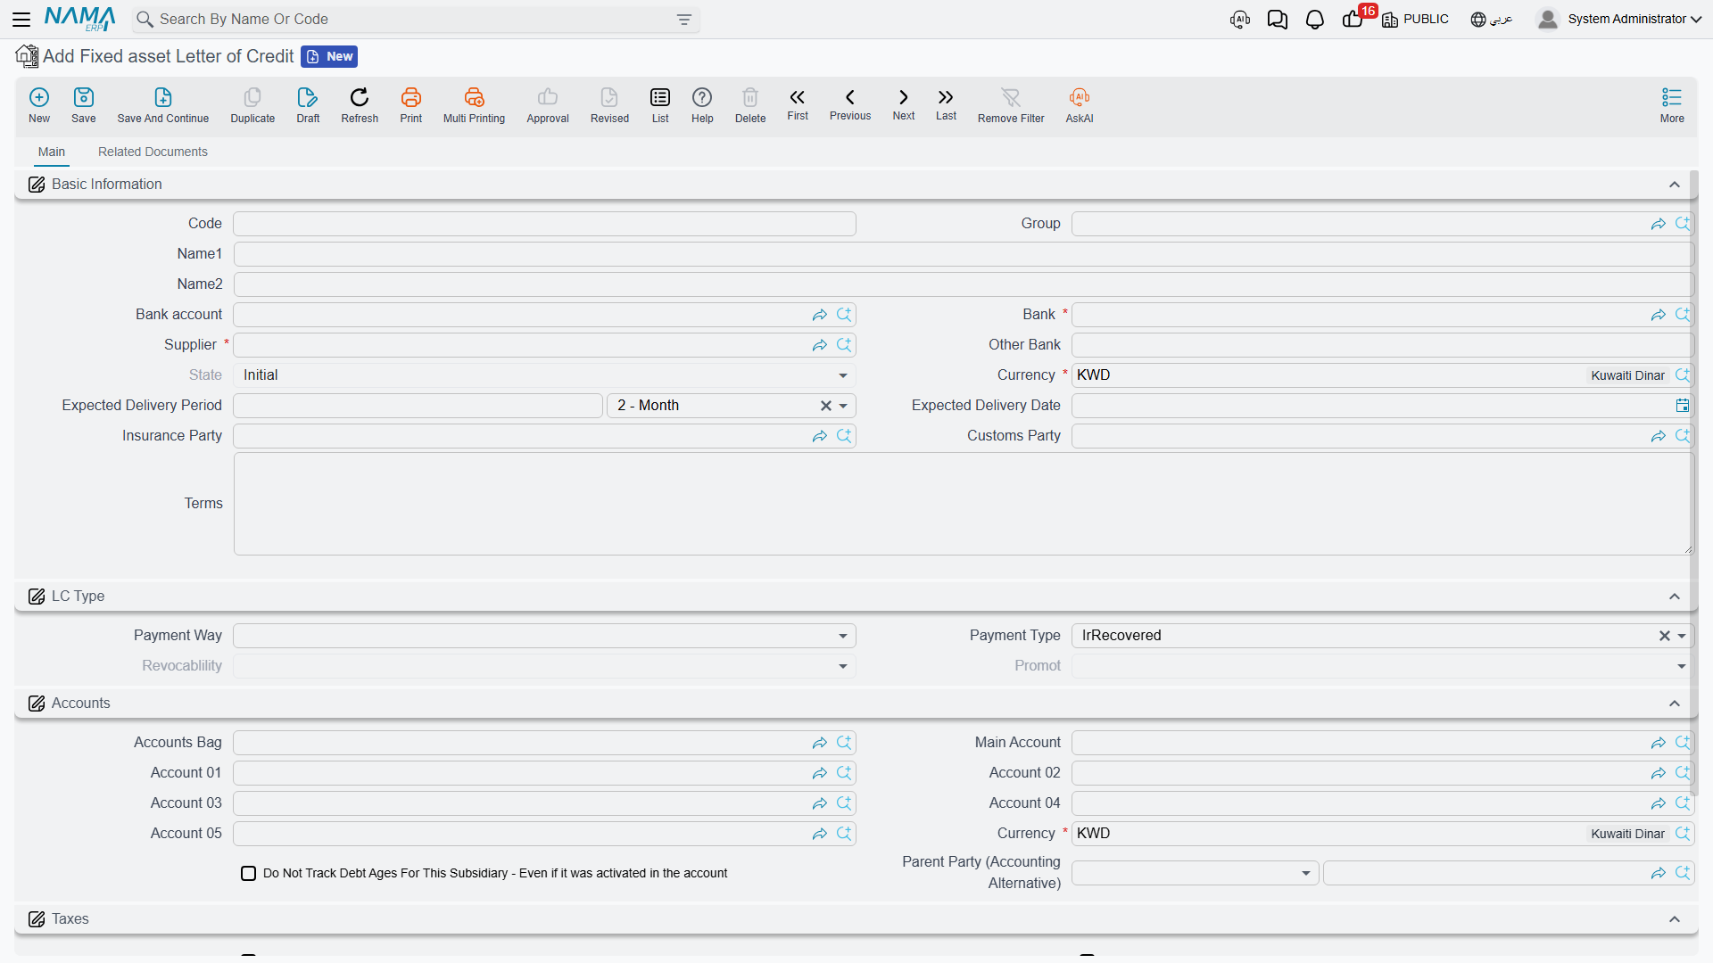Open linked record arrow for Bank account
1713x963 pixels.
pyautogui.click(x=819, y=315)
